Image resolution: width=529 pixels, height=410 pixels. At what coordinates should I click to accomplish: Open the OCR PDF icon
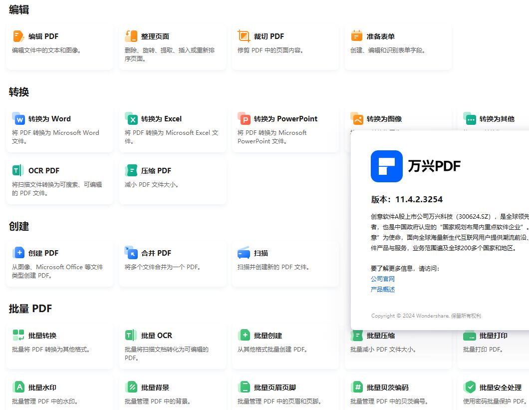(18, 171)
